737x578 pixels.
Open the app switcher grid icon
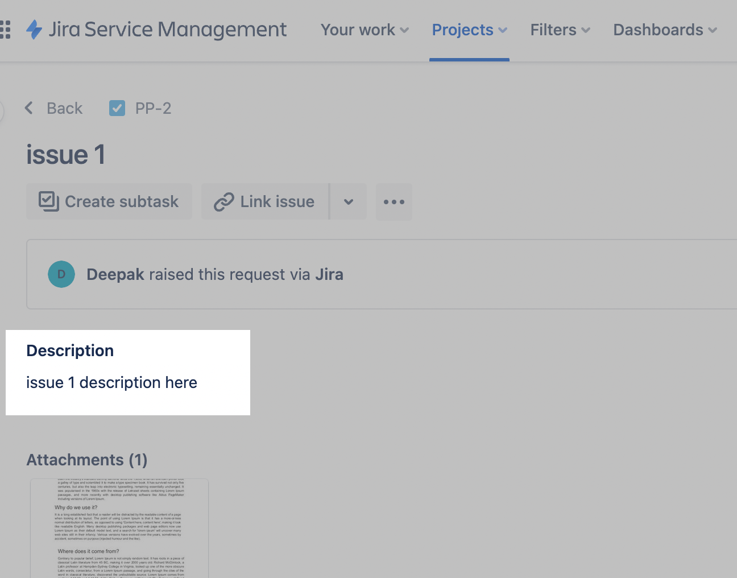tap(5, 30)
